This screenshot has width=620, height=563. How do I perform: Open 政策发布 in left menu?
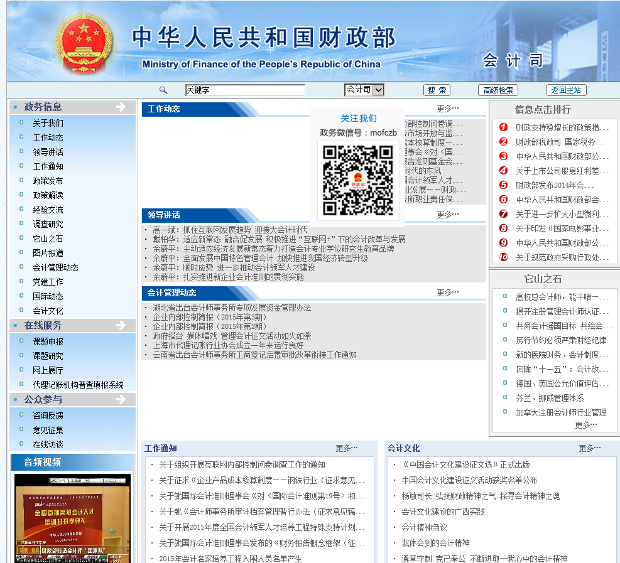[48, 181]
